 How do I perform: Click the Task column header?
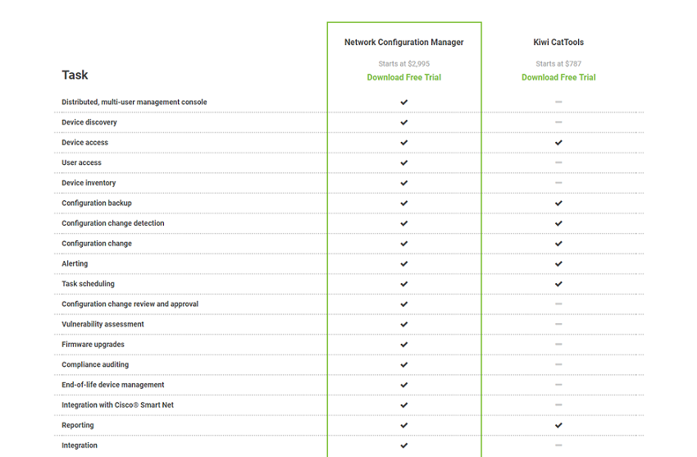75,75
